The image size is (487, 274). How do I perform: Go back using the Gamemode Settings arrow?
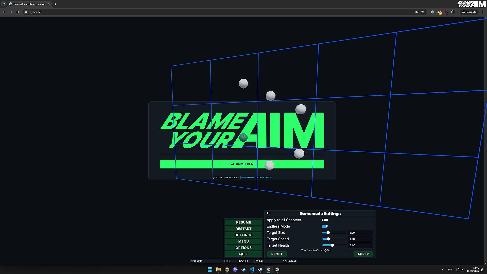(x=269, y=213)
